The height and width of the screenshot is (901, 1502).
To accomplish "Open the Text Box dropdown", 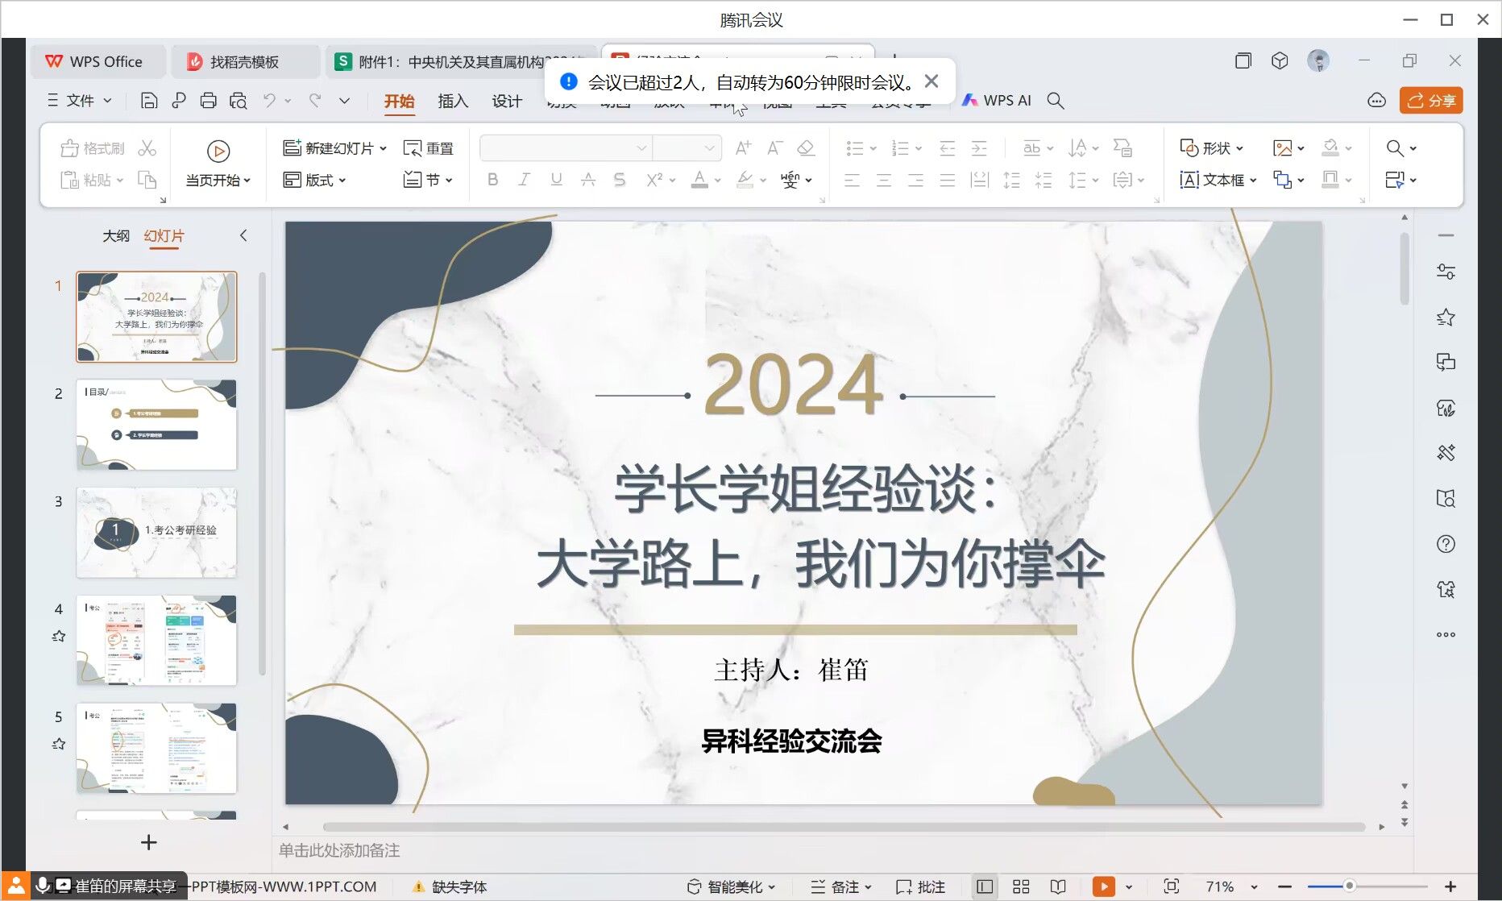I will tap(1218, 180).
